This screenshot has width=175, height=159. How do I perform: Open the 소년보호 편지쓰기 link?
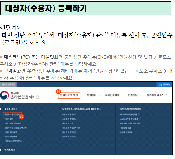(69, 114)
